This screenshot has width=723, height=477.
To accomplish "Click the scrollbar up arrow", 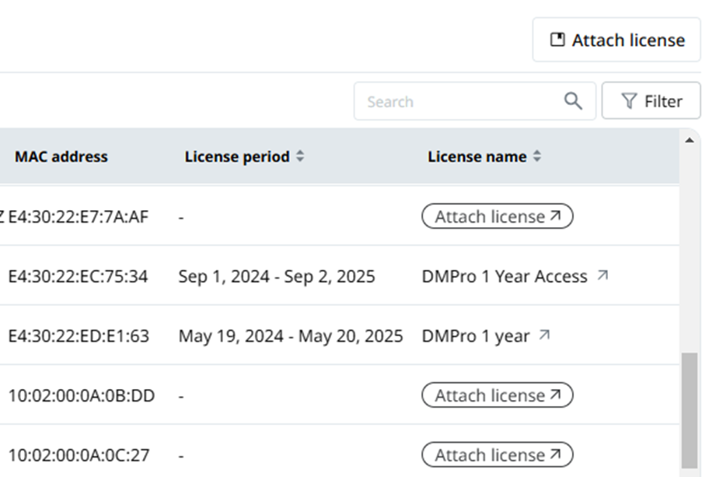I will click(690, 140).
